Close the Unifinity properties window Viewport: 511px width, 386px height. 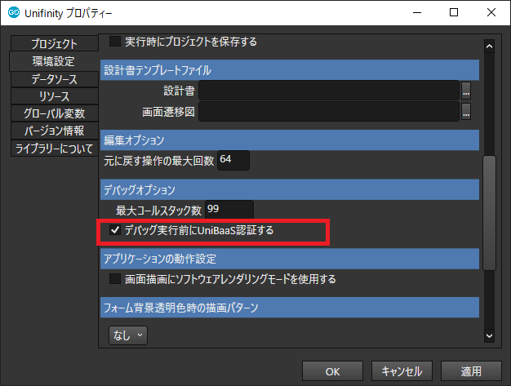(x=487, y=14)
